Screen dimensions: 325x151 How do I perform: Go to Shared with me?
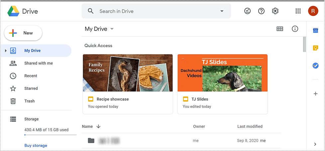coord(38,63)
